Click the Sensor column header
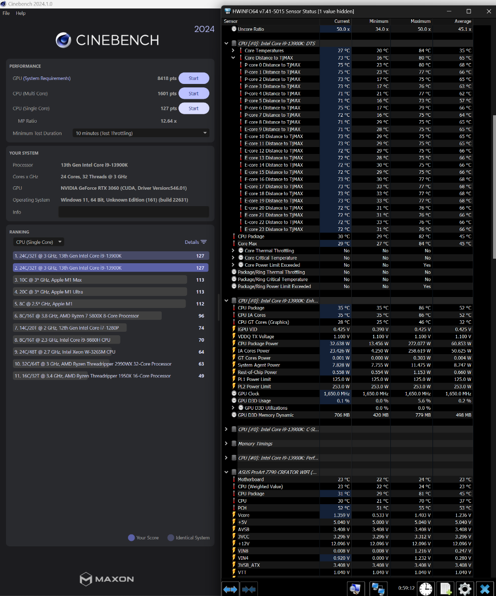Screen dimensions: 496x596 coord(271,21)
